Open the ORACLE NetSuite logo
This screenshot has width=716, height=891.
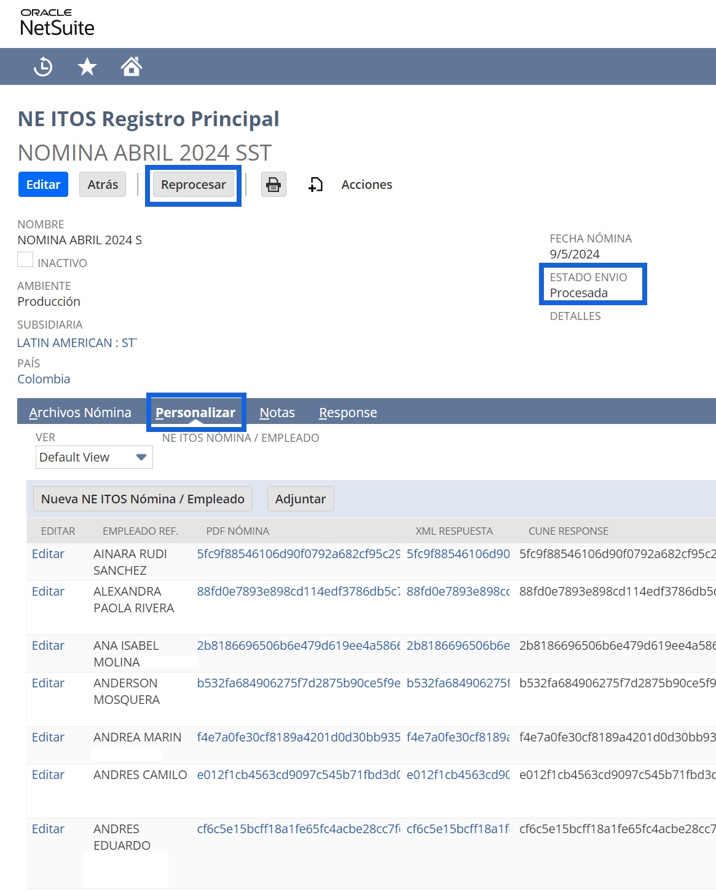coord(57,23)
